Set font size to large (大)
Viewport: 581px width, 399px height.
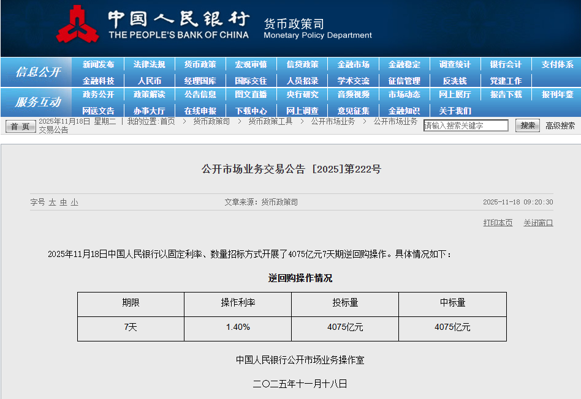pos(53,202)
